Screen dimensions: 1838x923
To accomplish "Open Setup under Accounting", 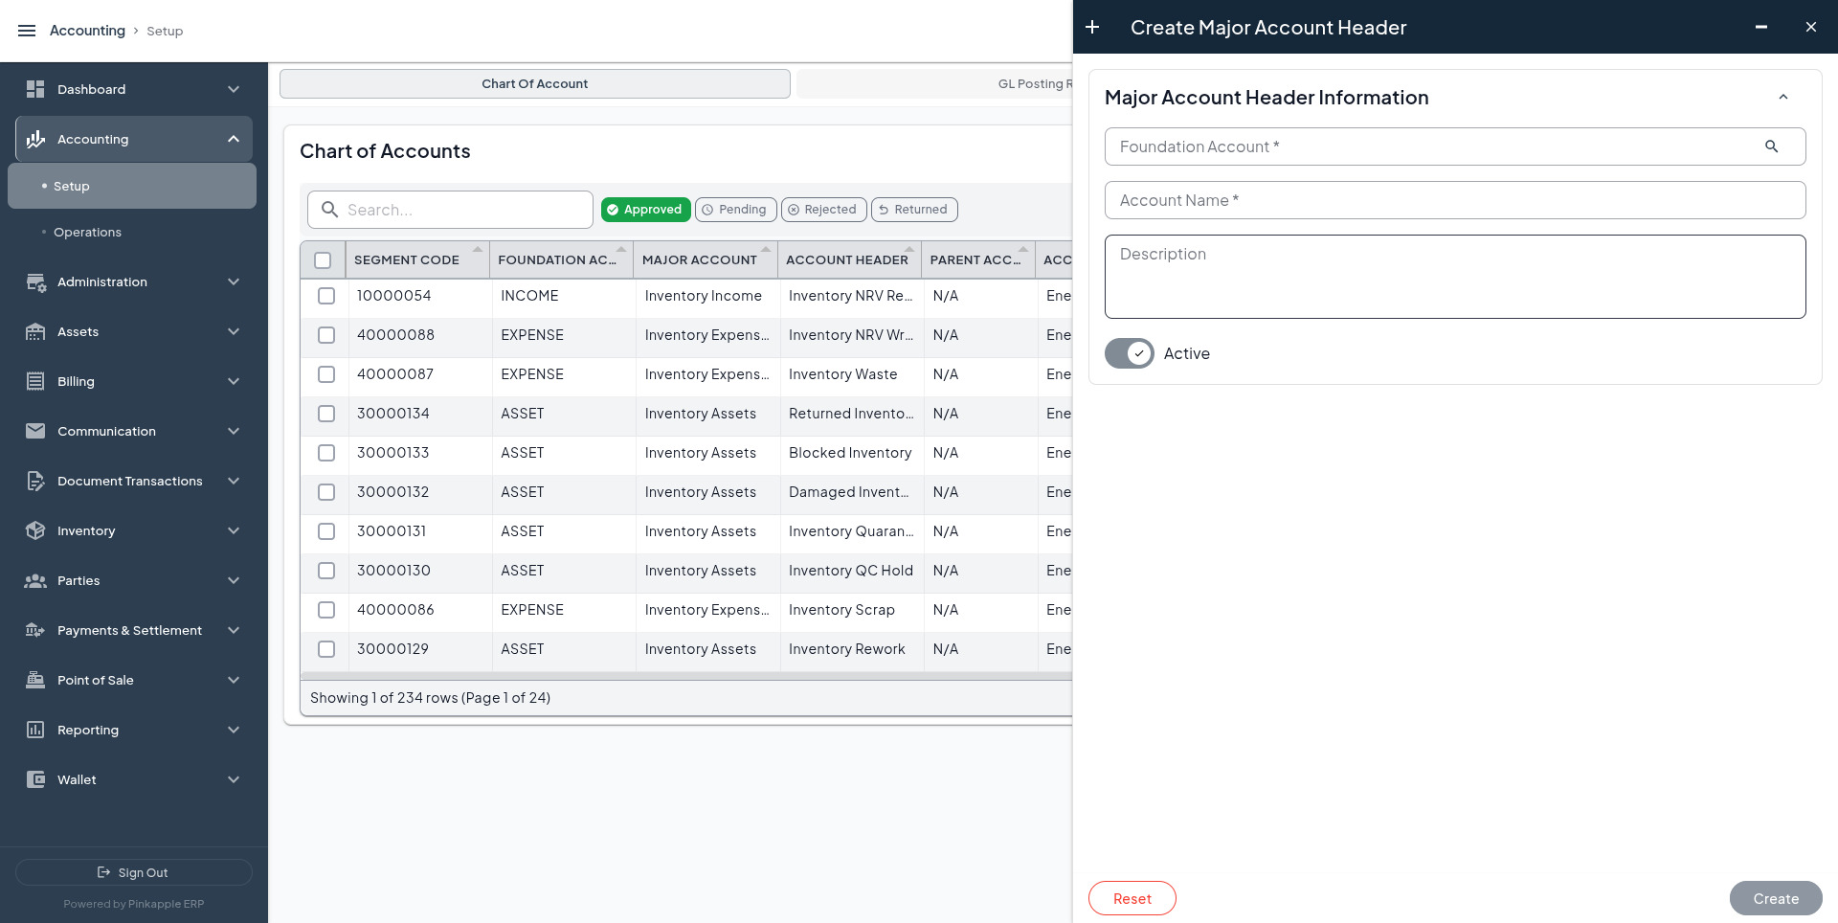I will (x=132, y=186).
